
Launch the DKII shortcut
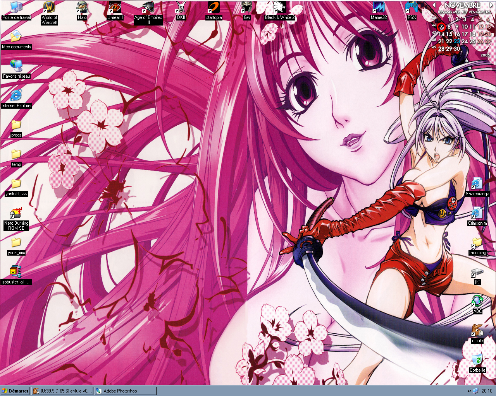181,10
